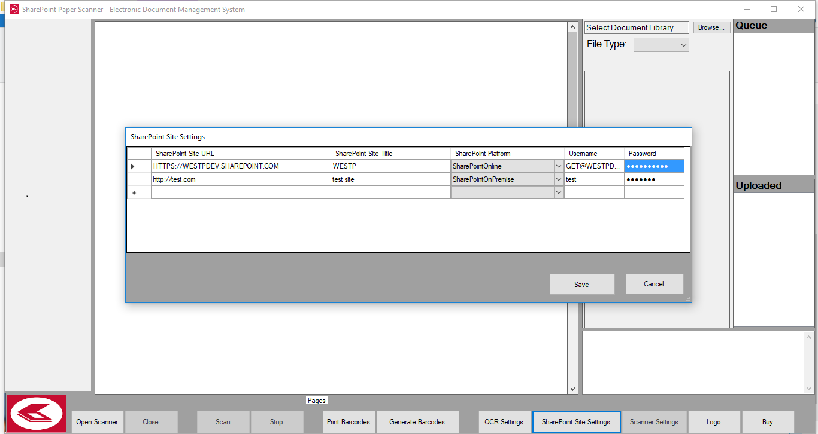Click the red scanner logo icon
This screenshot has width=818, height=434.
point(37,414)
